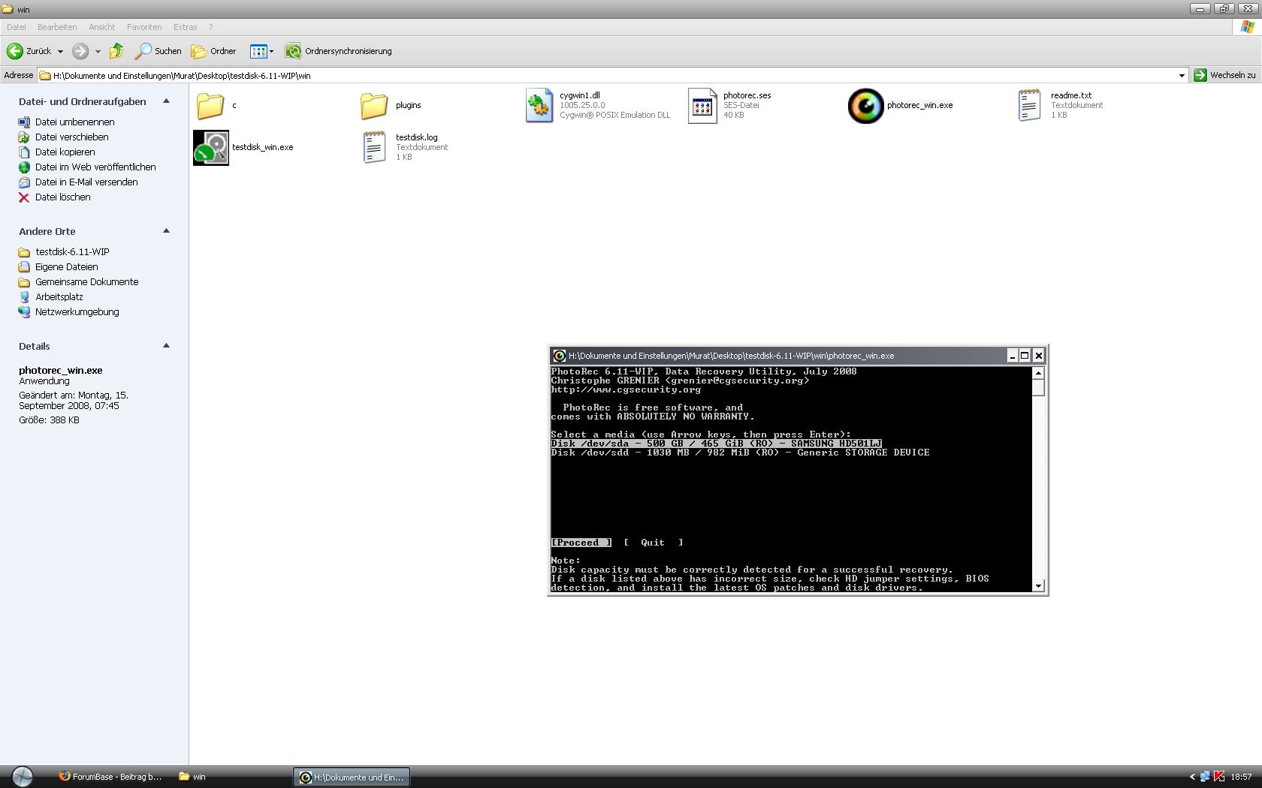Screen dimensions: 1262x788
Task: Click the Start orb on taskbar
Action: (22, 777)
